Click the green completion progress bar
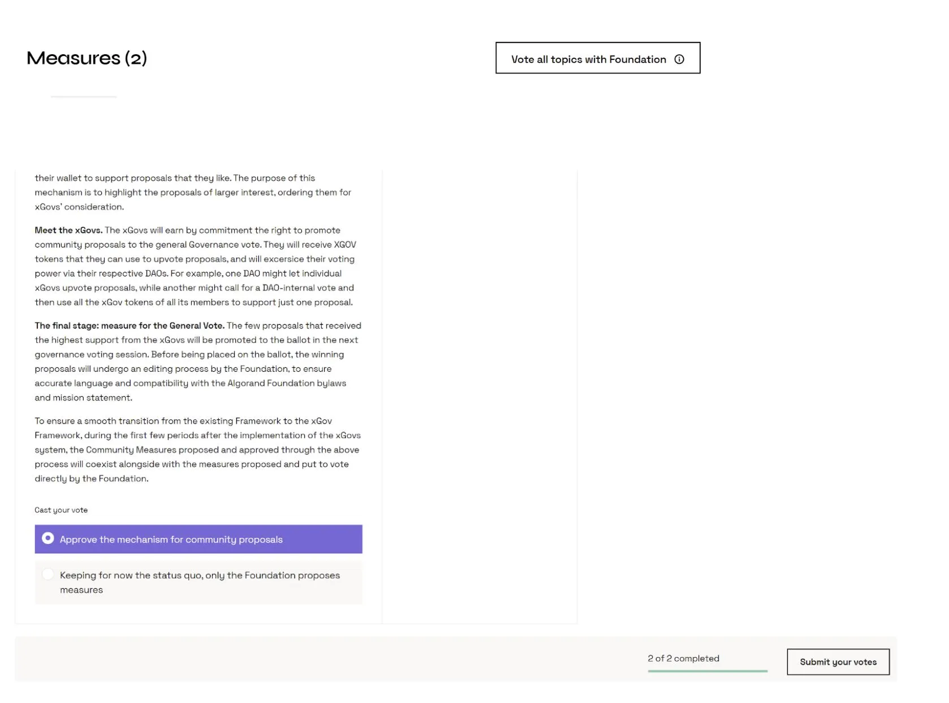949x703 pixels. pyautogui.click(x=708, y=671)
